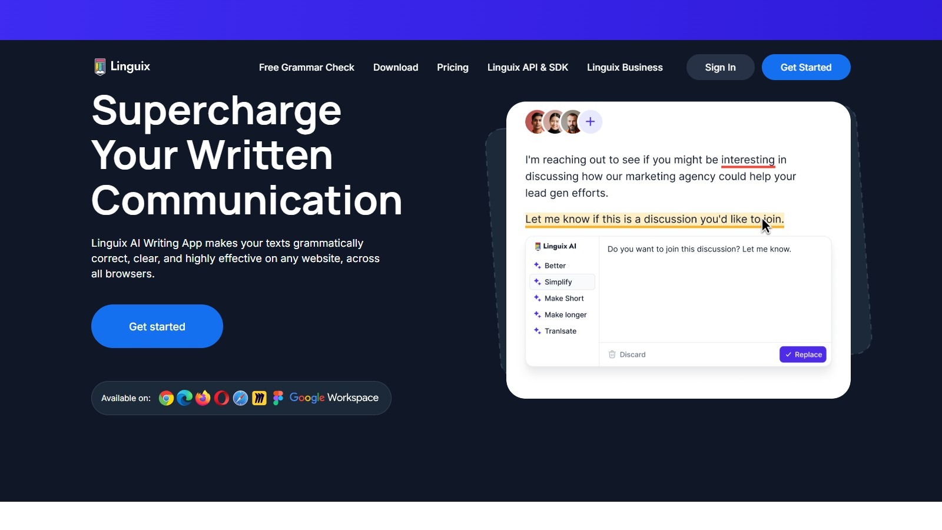Viewport: 942px width, 530px height.
Task: Click the Linguix logo in header
Action: pyautogui.click(x=122, y=67)
